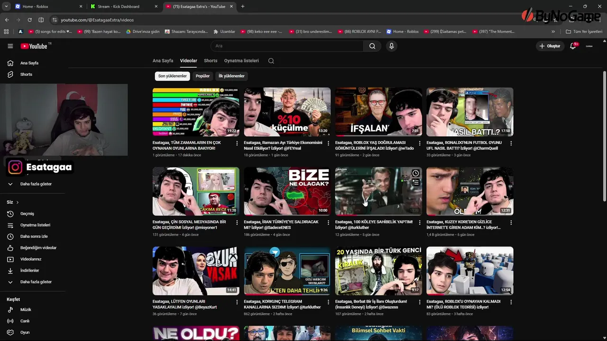Viewport: 607px width, 341px height.
Task: Click in the YouTube Ara search field
Action: (x=287, y=46)
